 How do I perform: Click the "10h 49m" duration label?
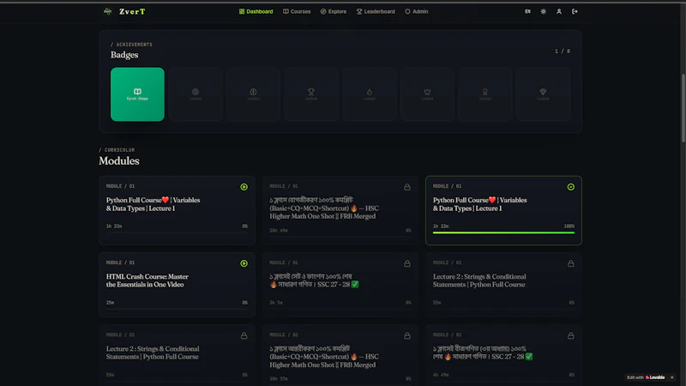pos(279,230)
